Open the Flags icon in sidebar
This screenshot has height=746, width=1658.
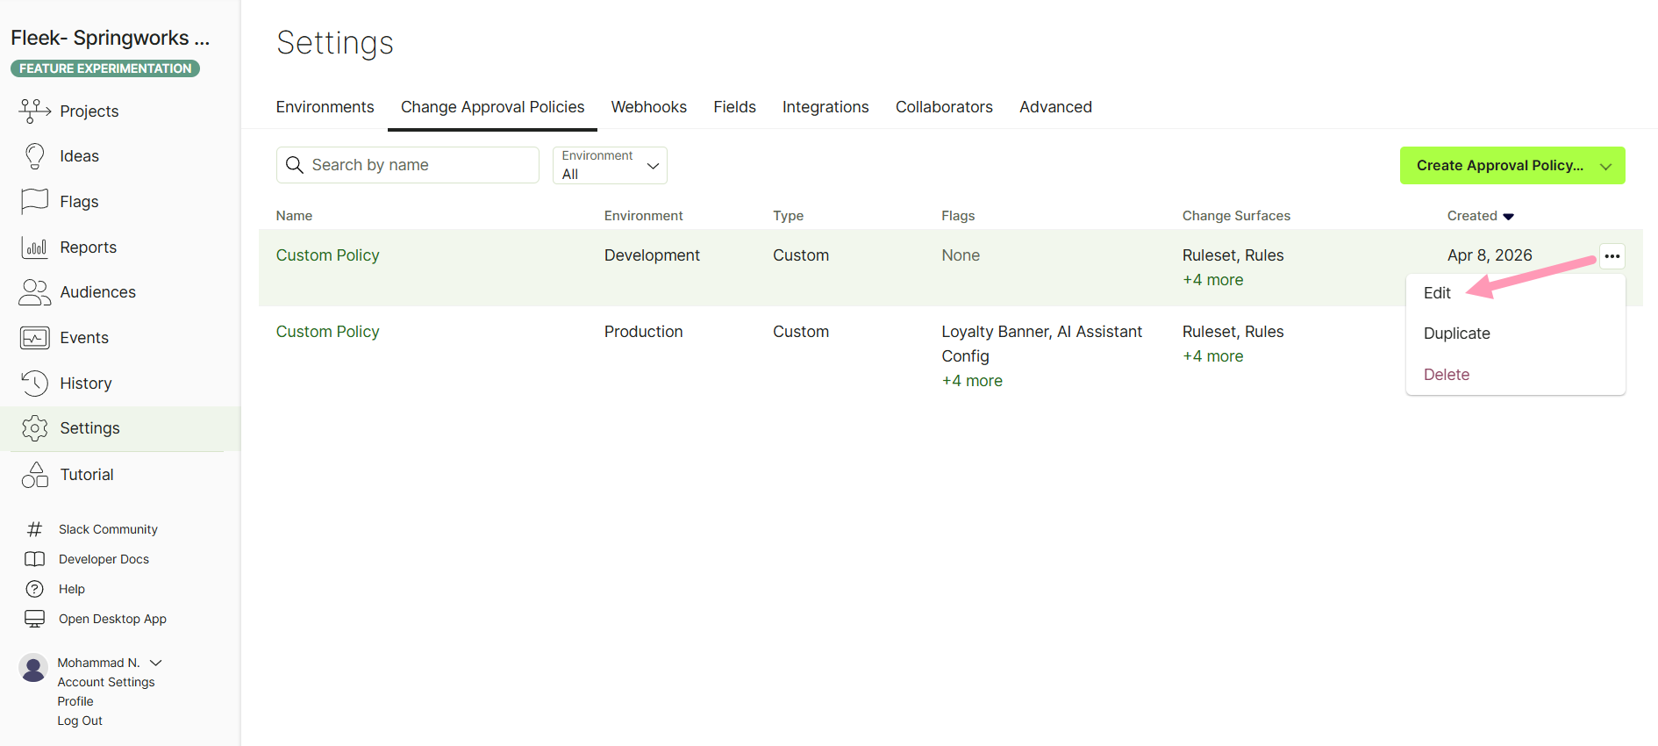(x=34, y=202)
